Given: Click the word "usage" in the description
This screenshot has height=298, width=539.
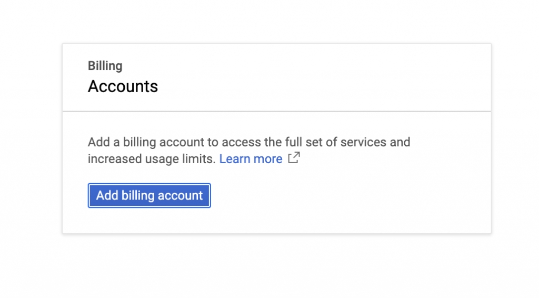Looking at the screenshot, I should point(162,160).
